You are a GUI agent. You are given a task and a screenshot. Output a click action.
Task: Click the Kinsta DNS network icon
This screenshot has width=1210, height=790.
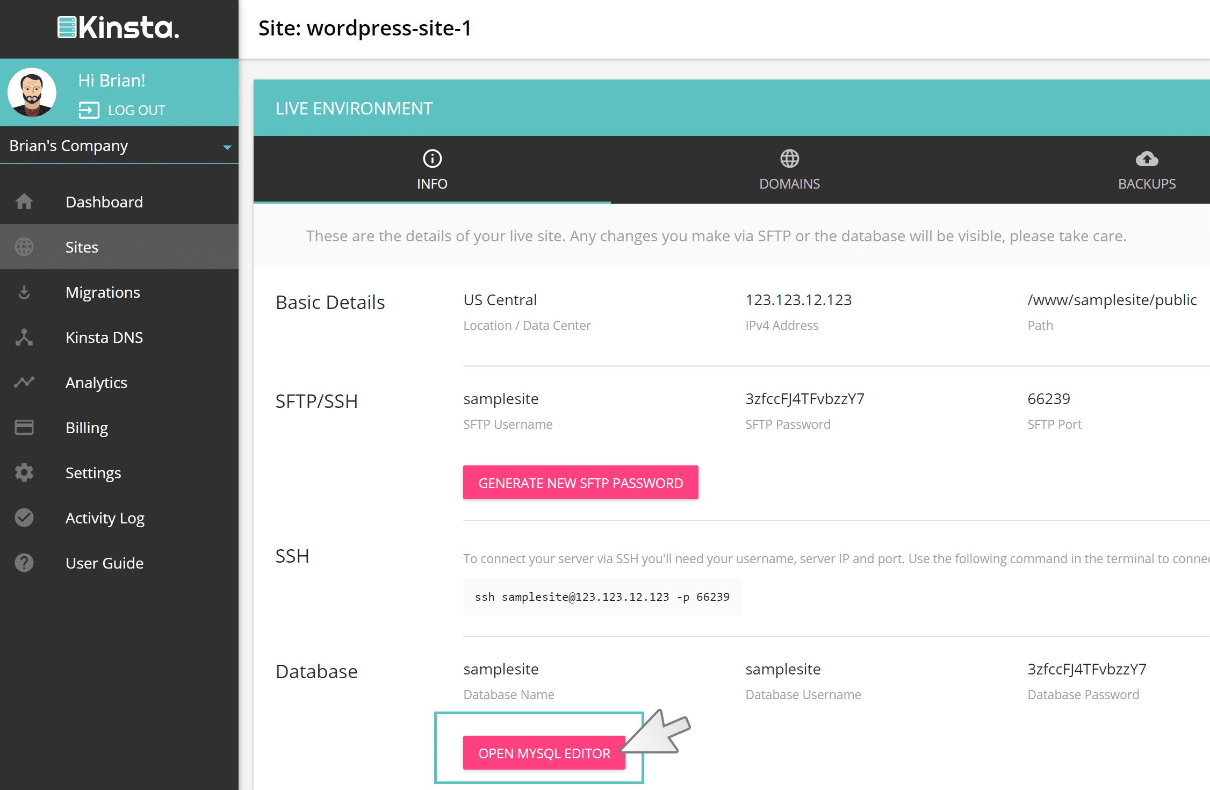pos(24,337)
